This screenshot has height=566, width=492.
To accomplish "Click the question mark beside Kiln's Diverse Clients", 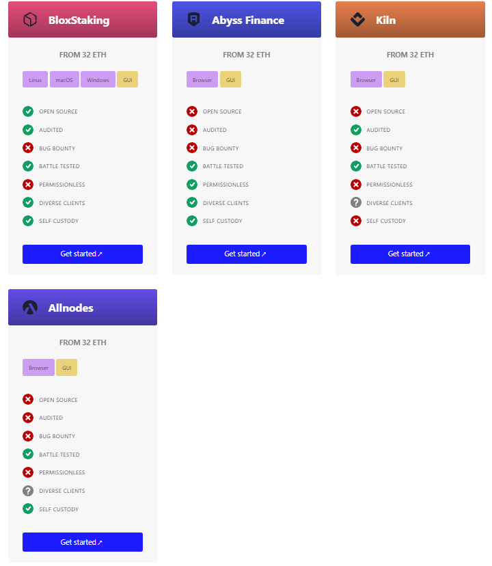I will click(x=355, y=202).
